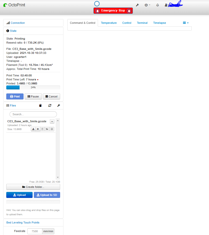This screenshot has height=235, width=209.
Task: Focus the file Search field
Action: tap(33, 114)
